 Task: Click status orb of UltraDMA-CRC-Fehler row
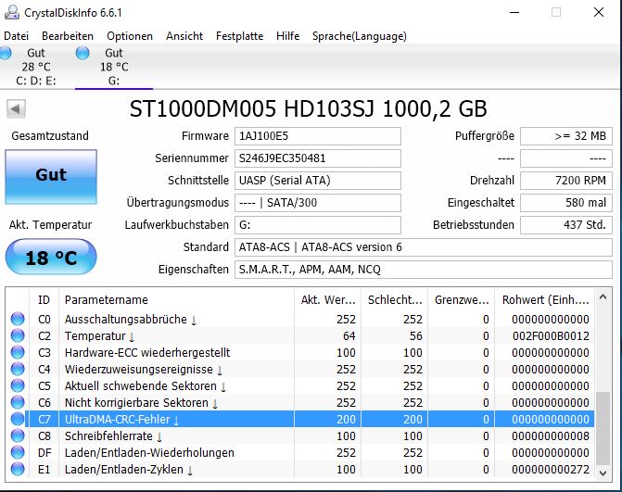18,419
